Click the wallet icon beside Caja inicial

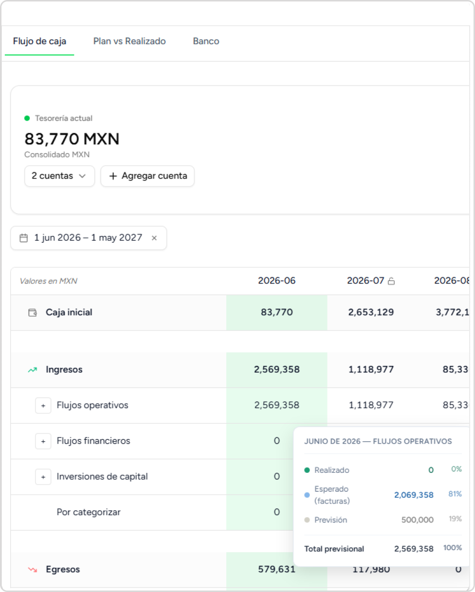tap(33, 312)
